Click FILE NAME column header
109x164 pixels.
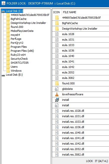pos(70,12)
